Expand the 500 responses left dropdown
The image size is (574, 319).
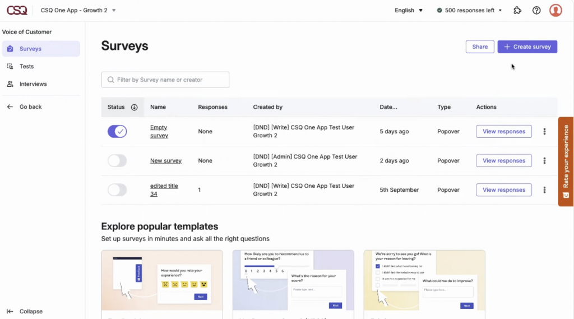(469, 10)
